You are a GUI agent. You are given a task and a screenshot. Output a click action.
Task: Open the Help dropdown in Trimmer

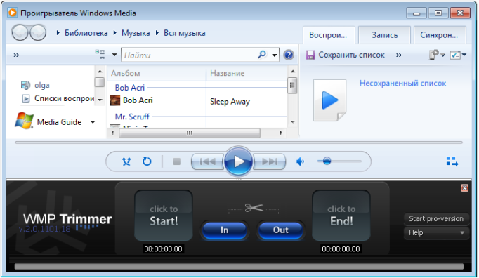(436, 232)
